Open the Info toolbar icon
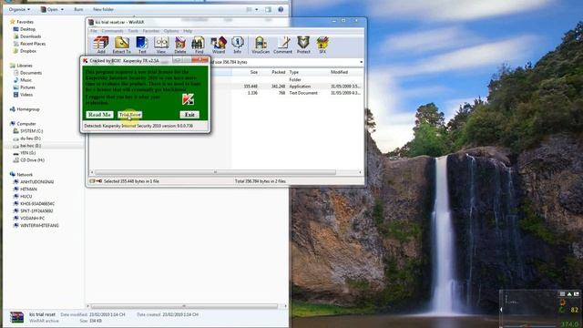 point(237,45)
